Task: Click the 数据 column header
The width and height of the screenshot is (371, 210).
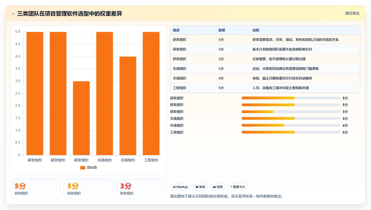Action: [x=222, y=30]
